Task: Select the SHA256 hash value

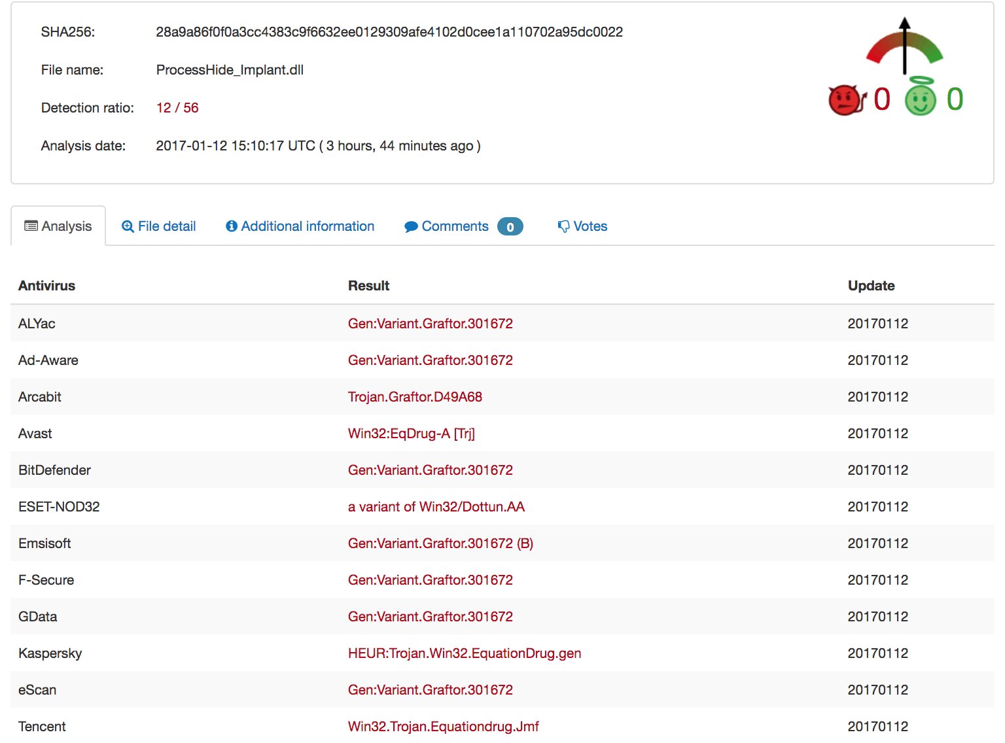Action: pos(389,32)
